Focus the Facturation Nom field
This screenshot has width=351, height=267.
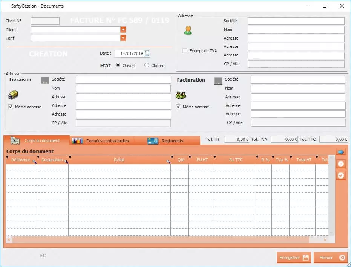[298, 88]
